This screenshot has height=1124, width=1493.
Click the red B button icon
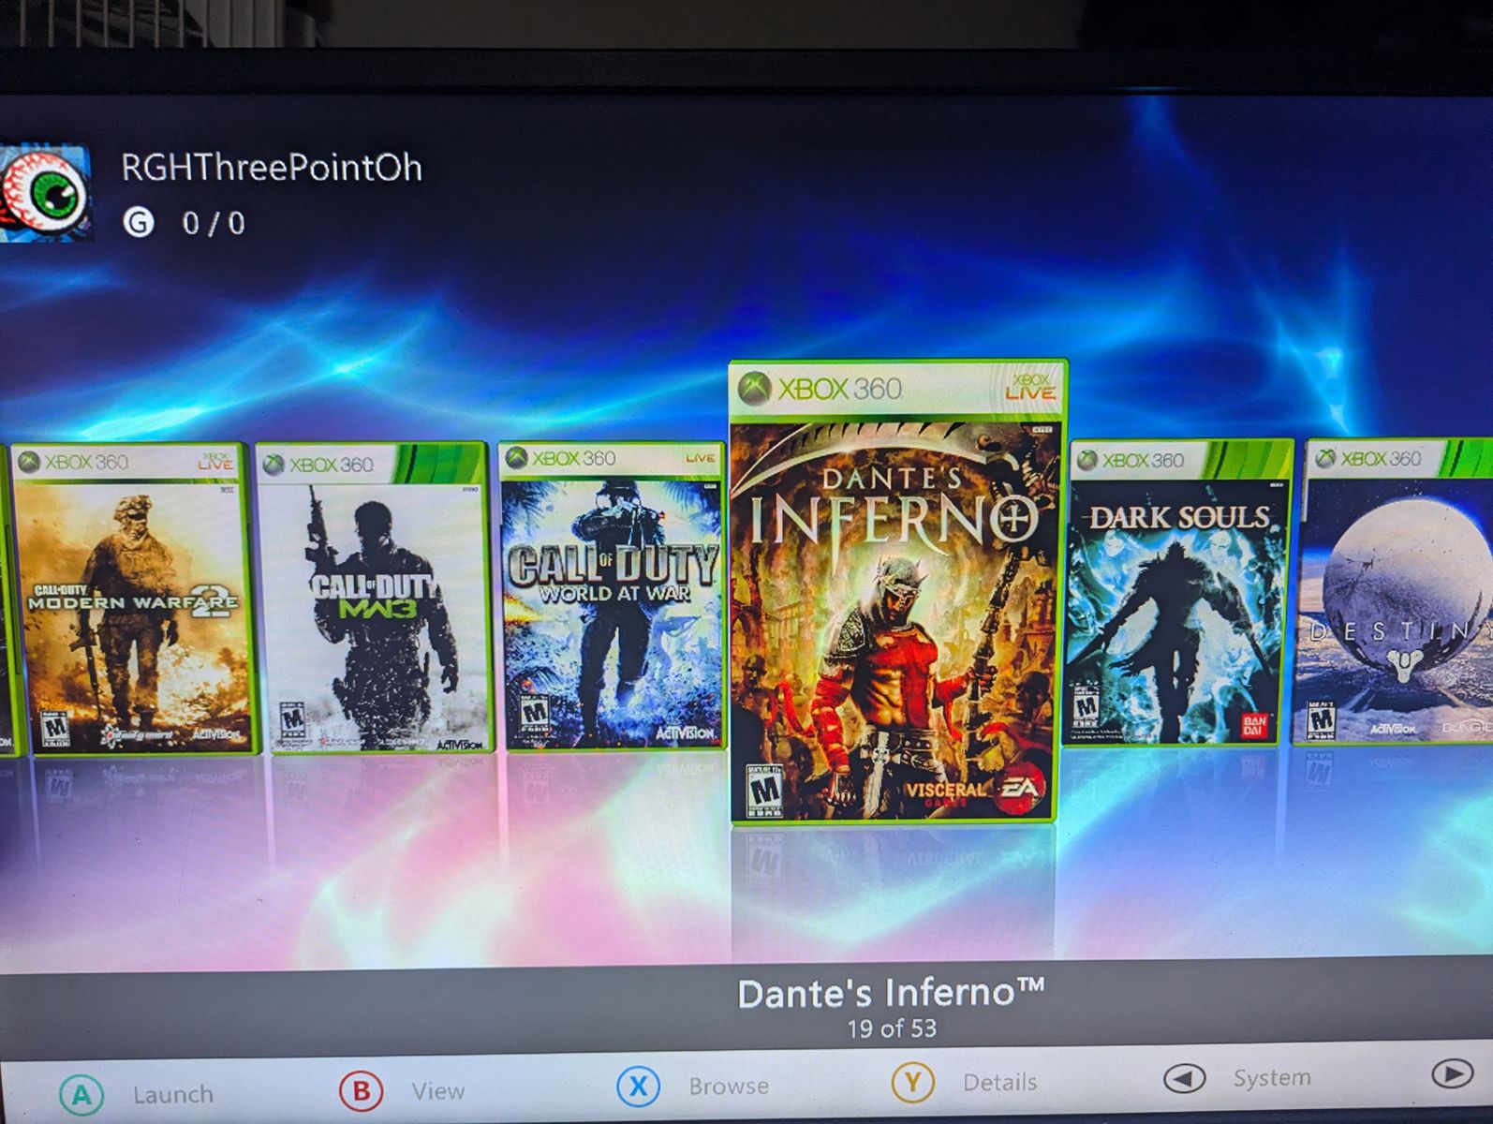pyautogui.click(x=361, y=1090)
